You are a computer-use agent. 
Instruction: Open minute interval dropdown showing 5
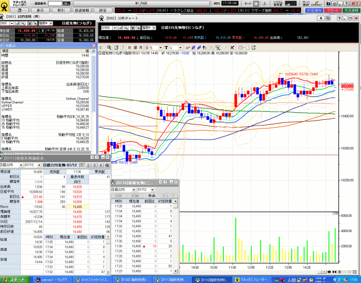[x=161, y=48]
